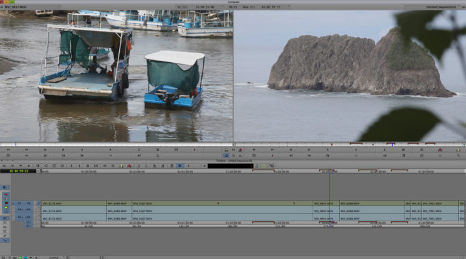
Task: Toggle the yellow Ripple Trim tool in Smart Tool
Action: [x=6, y=207]
